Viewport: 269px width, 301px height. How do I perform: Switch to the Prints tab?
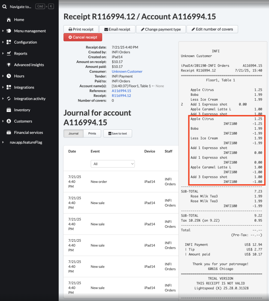tap(92, 133)
